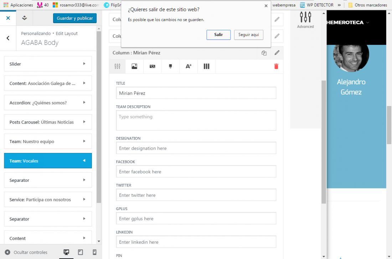
Task: Click the Team Description text area
Action: [196, 121]
